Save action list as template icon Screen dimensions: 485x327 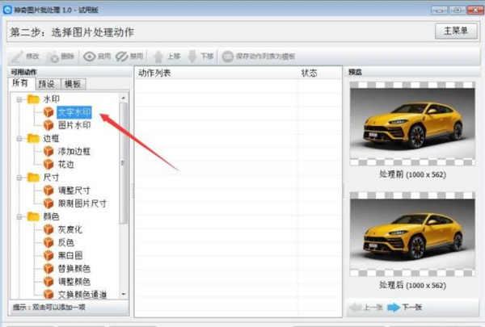(x=228, y=57)
